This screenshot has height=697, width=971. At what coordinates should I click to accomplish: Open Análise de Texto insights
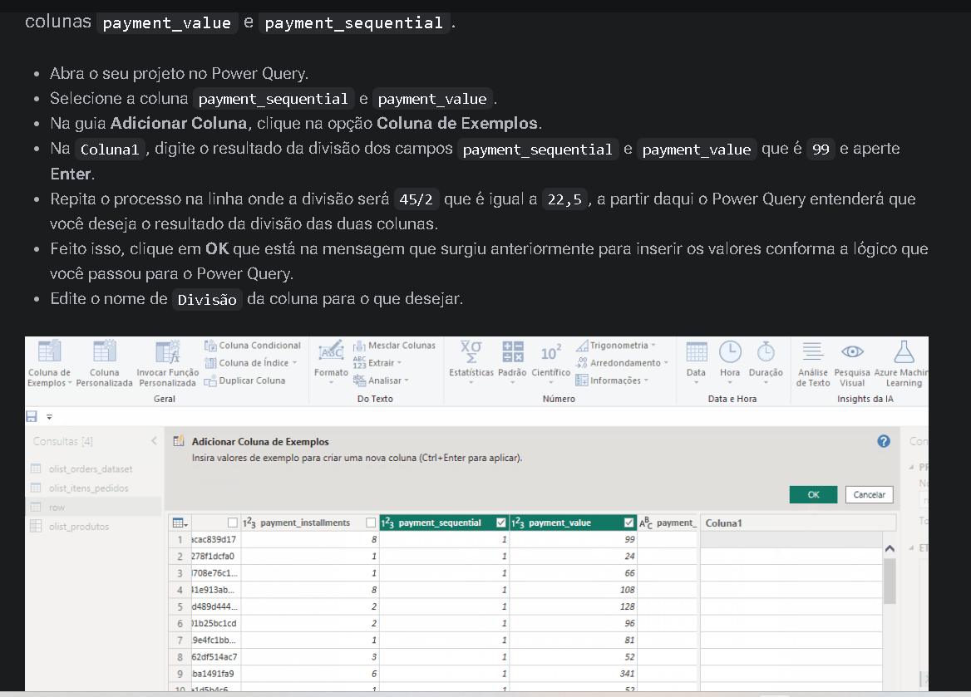[812, 364]
